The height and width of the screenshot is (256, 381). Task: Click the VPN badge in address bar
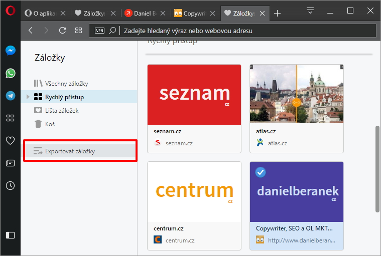(x=99, y=31)
